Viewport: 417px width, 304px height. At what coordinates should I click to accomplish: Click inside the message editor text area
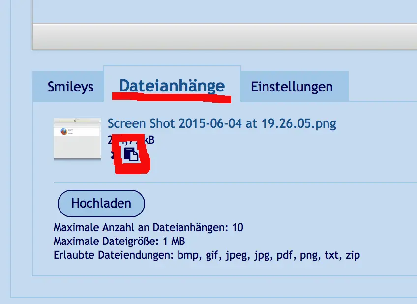coord(221,10)
